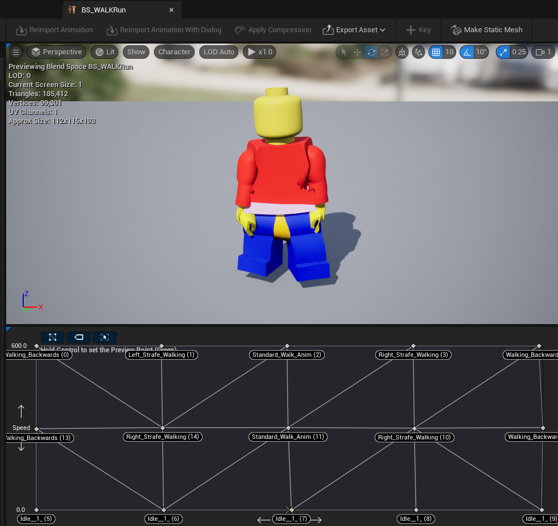Click the 0.0 axis minimum value
This screenshot has width=558, height=526.
coord(20,510)
